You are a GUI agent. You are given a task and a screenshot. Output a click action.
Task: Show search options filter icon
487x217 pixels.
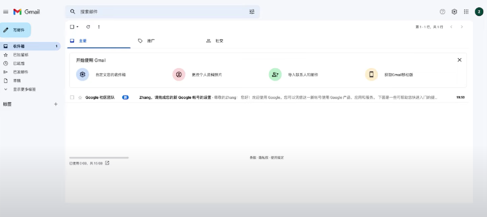pos(252,12)
